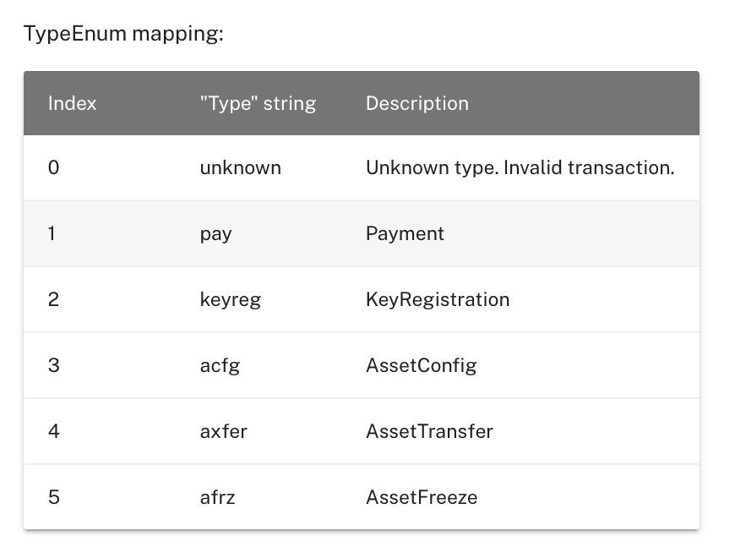The width and height of the screenshot is (735, 558).
Task: Click the 'afrz' type string cell
Action: click(x=217, y=497)
